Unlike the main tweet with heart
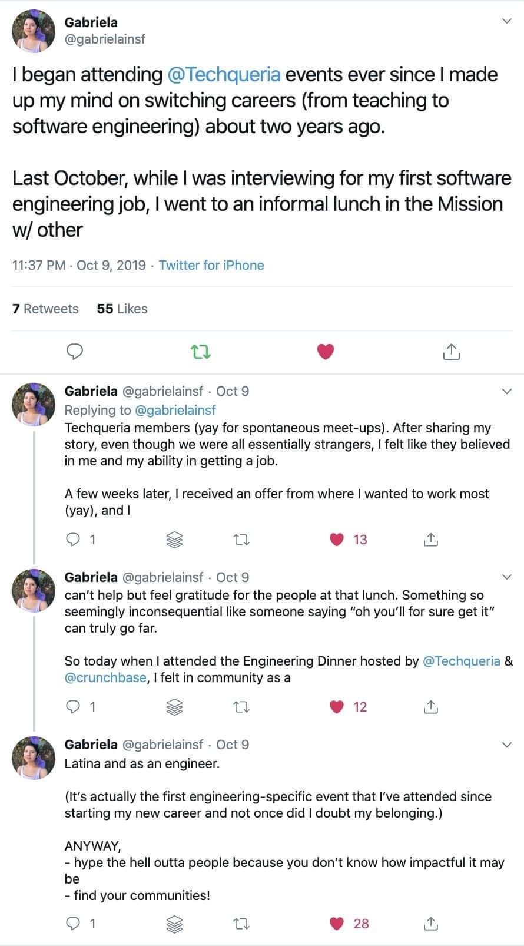Image resolution: width=524 pixels, height=946 pixels. 326,352
